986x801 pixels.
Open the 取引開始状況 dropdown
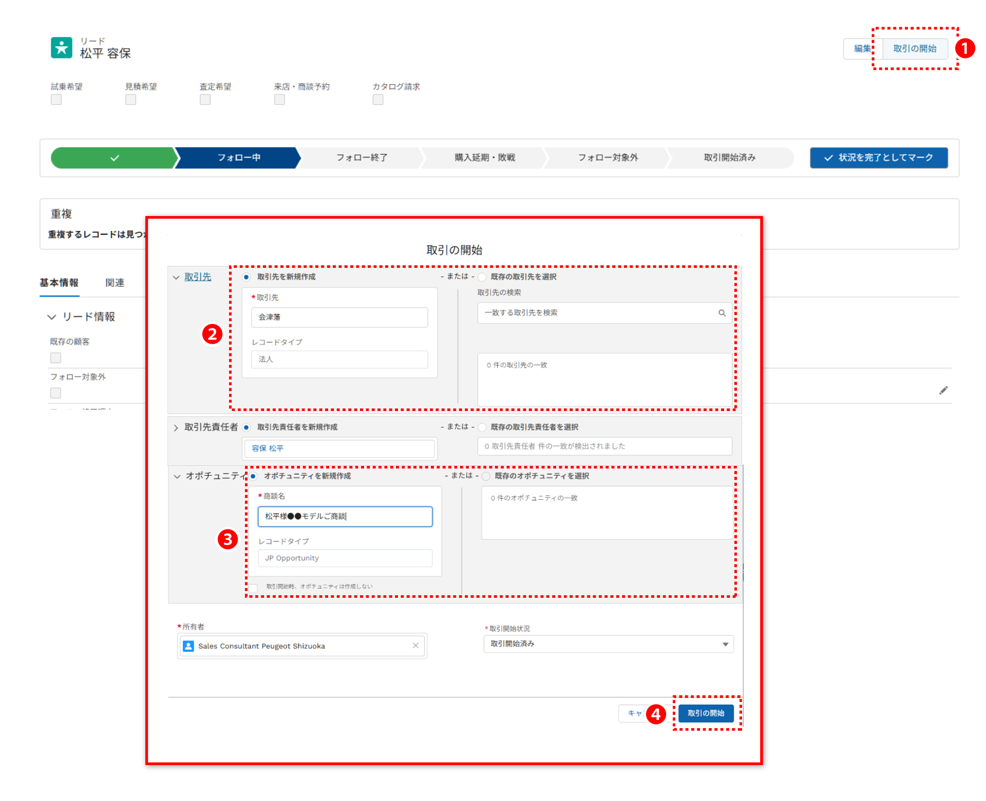(608, 644)
